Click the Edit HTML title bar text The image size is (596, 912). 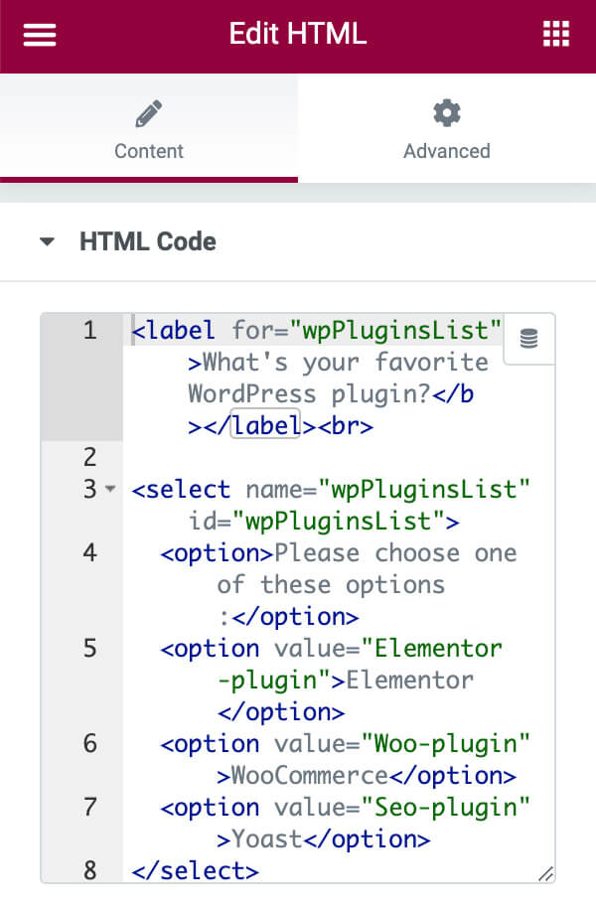tap(298, 34)
